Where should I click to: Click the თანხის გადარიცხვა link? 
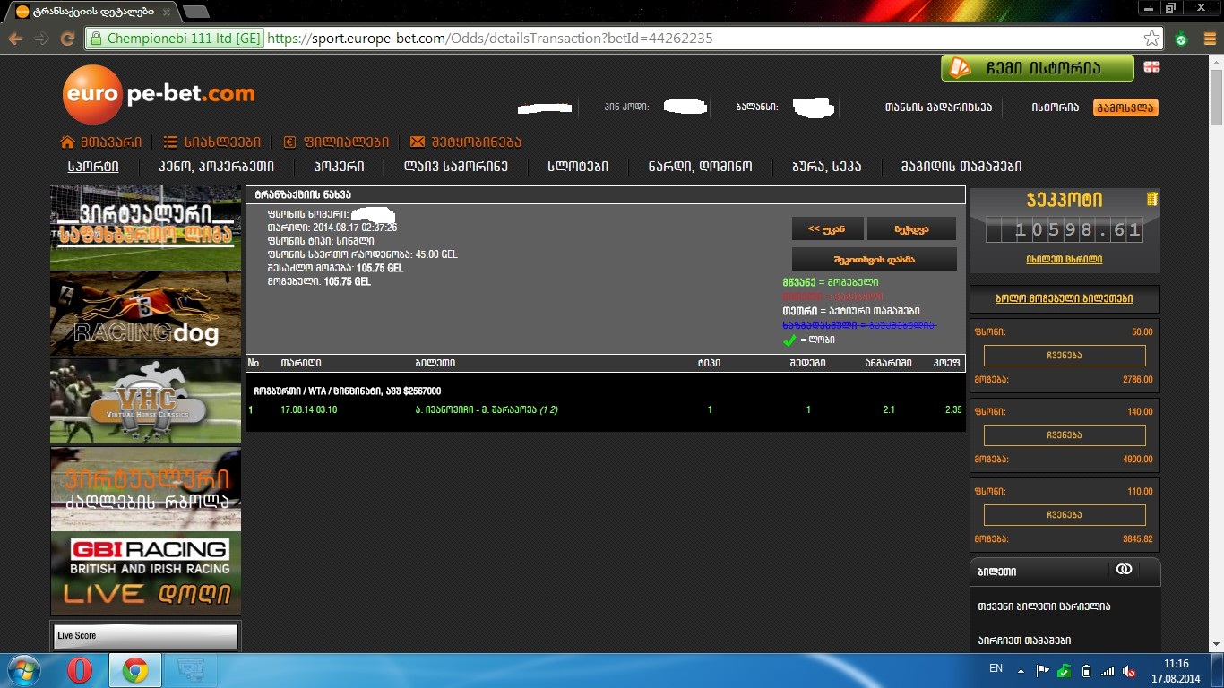938,107
